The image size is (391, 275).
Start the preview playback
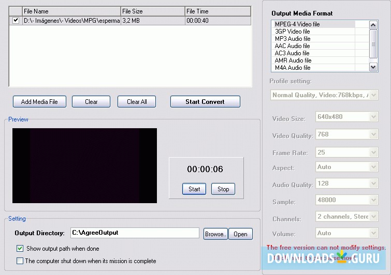(x=194, y=189)
